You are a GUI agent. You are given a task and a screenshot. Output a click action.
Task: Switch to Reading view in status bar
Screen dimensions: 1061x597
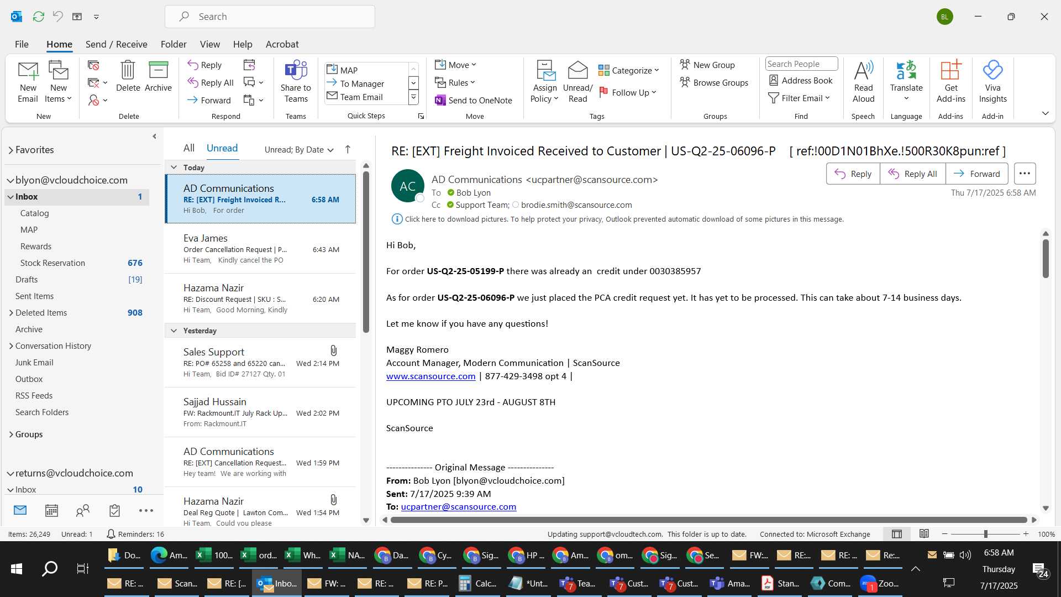point(924,534)
